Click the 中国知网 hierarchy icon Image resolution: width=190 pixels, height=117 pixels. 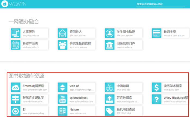click(x=110, y=87)
